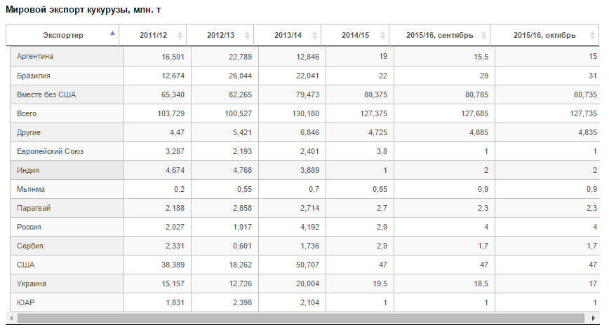
Task: Sort by 2015/16, сентябрь header label
Action: [x=439, y=35]
